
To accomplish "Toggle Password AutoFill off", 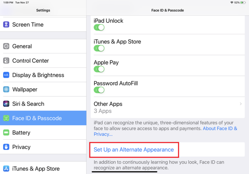I will (99, 90).
